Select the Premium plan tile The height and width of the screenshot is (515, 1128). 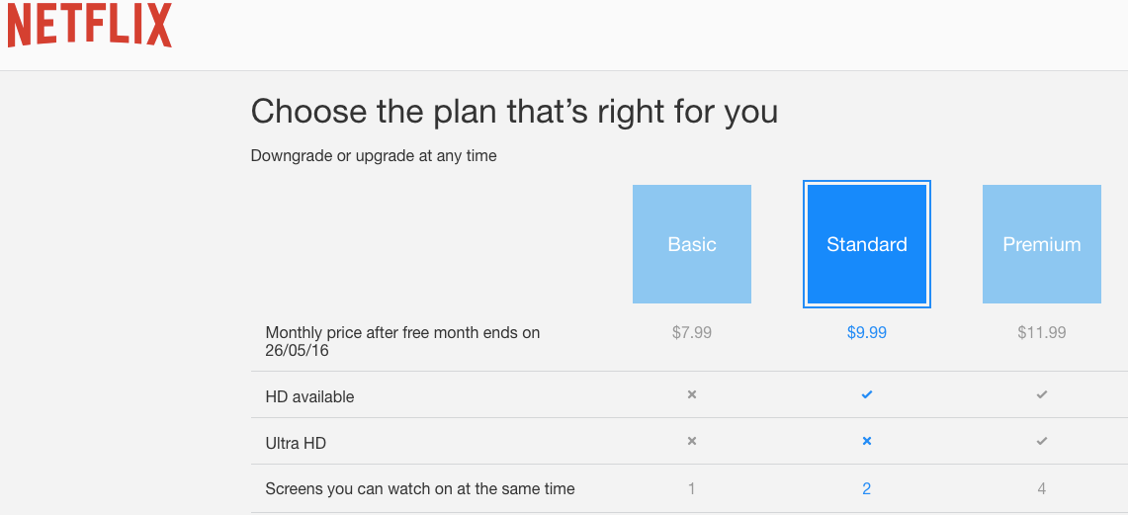(1041, 244)
